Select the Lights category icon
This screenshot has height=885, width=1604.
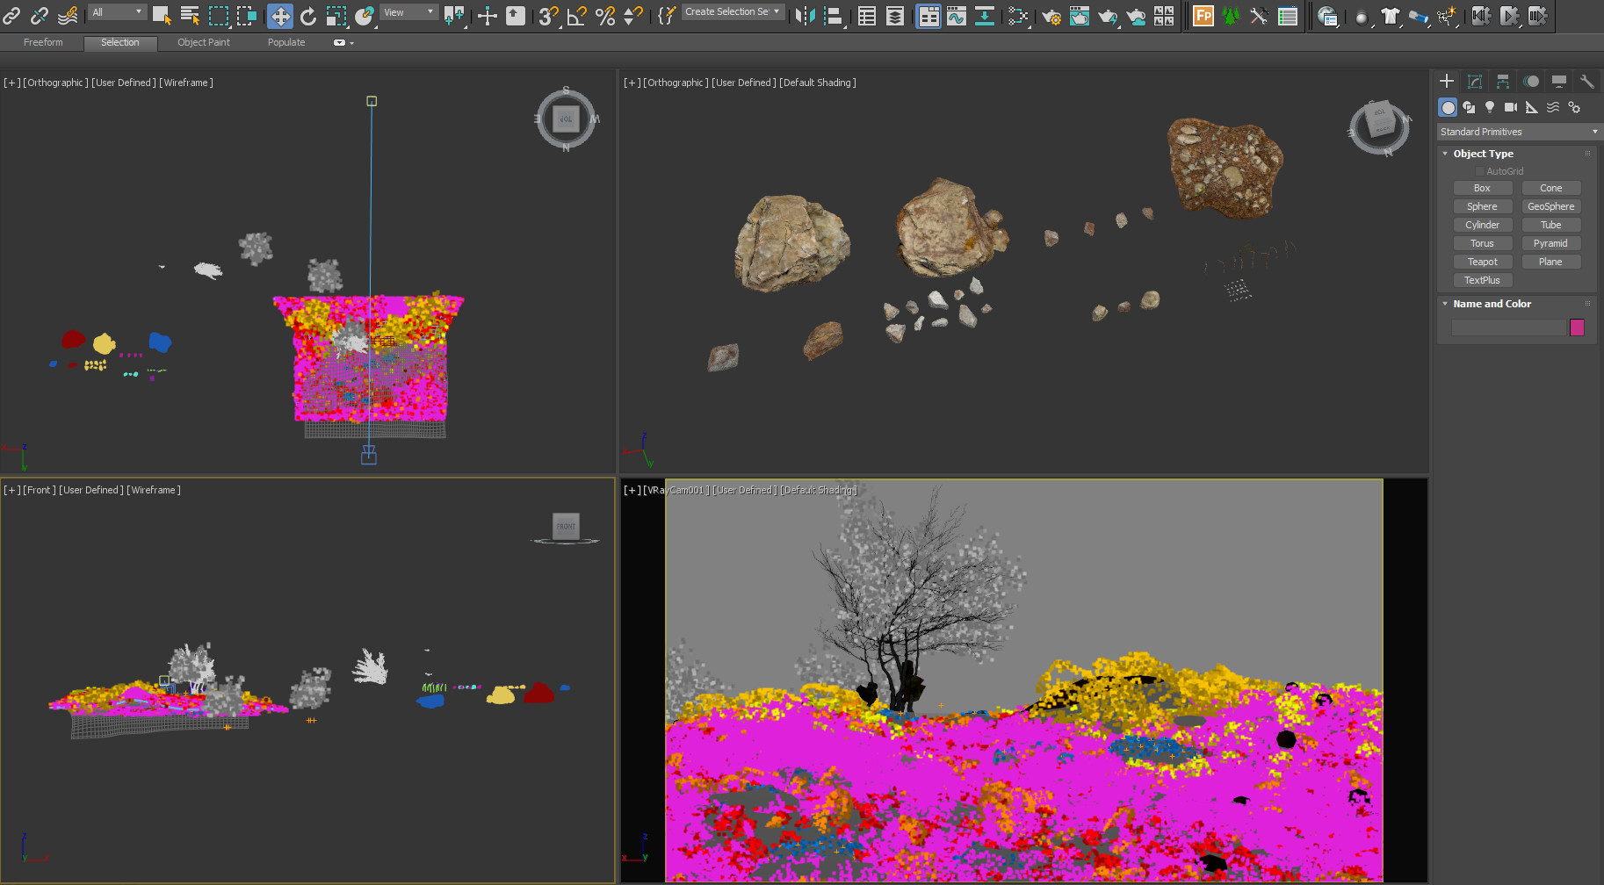click(x=1490, y=107)
